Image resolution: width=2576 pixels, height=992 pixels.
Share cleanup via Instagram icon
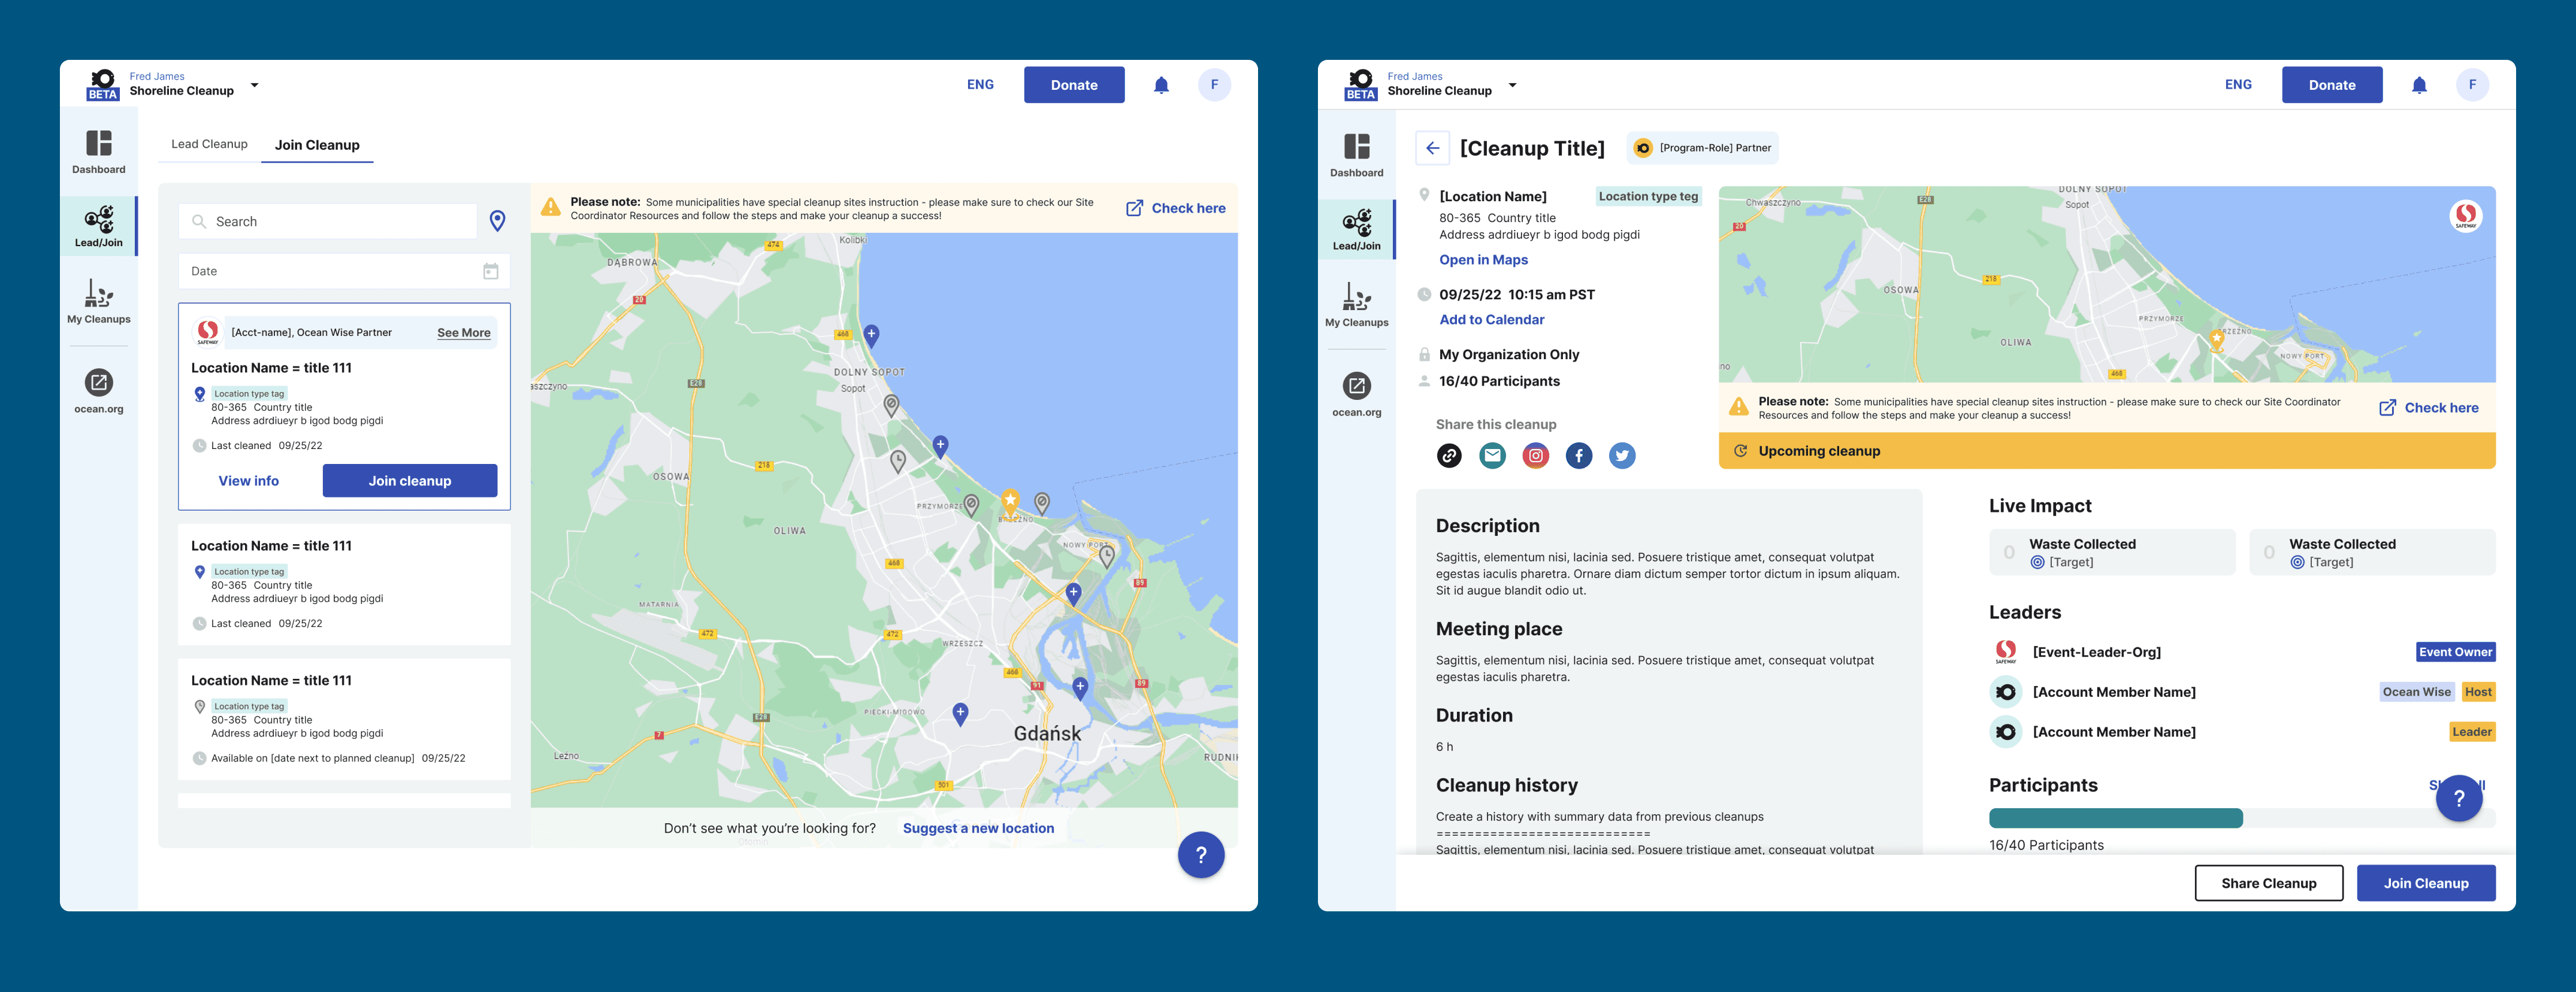tap(1535, 456)
